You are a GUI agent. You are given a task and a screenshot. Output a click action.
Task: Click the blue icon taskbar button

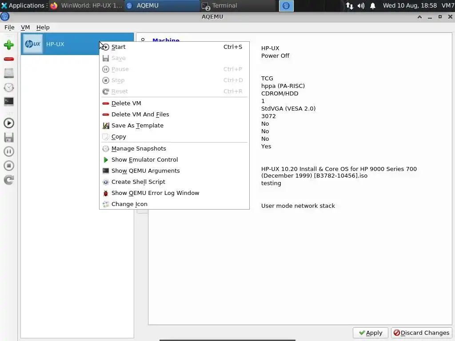286,6
